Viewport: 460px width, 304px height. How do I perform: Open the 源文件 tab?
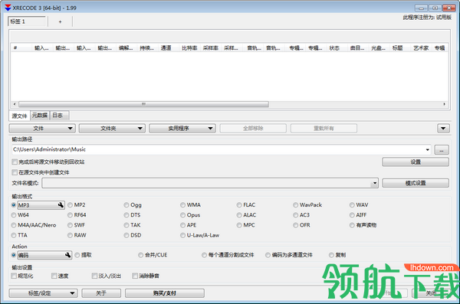click(19, 116)
